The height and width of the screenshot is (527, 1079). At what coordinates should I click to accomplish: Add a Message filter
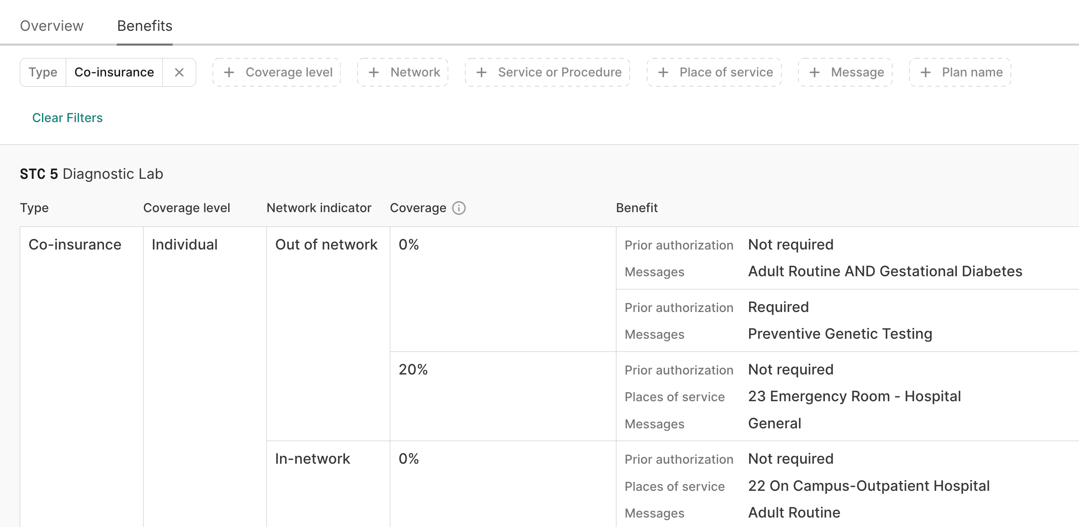tap(845, 72)
